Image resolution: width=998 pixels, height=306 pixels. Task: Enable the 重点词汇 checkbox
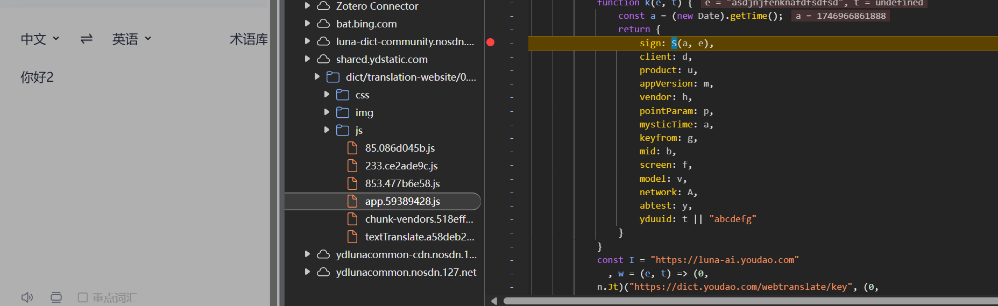[x=83, y=297]
